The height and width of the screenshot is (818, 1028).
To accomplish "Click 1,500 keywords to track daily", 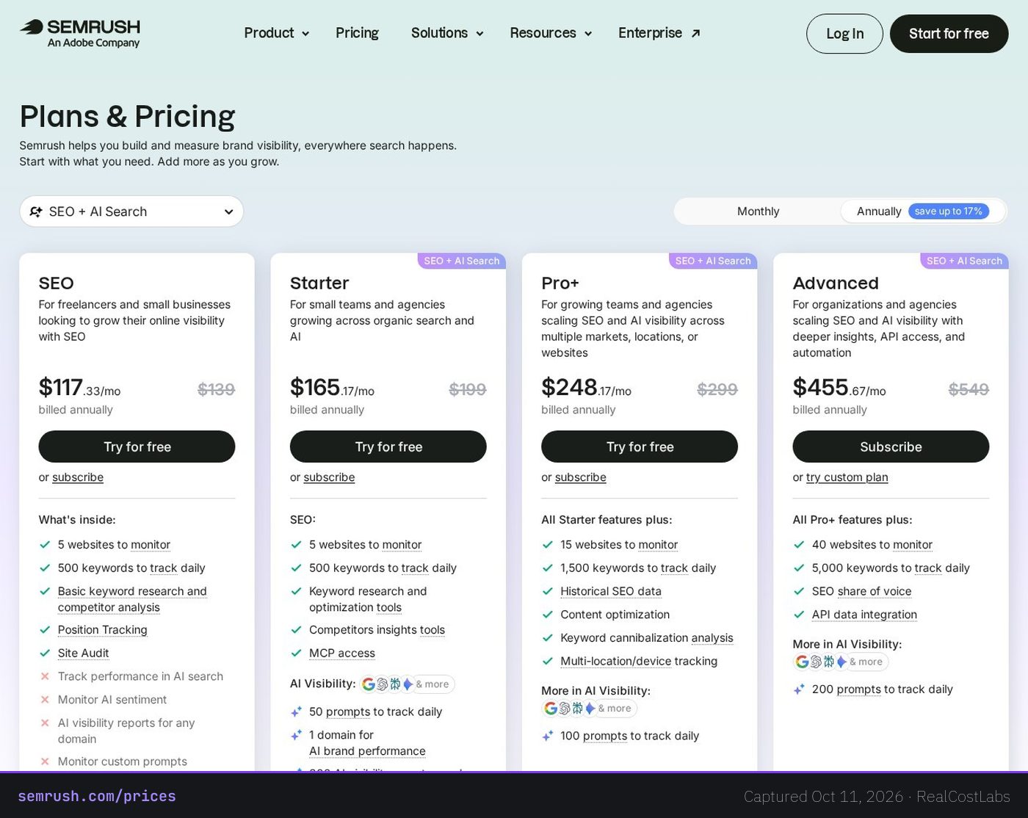I will click(x=638, y=568).
